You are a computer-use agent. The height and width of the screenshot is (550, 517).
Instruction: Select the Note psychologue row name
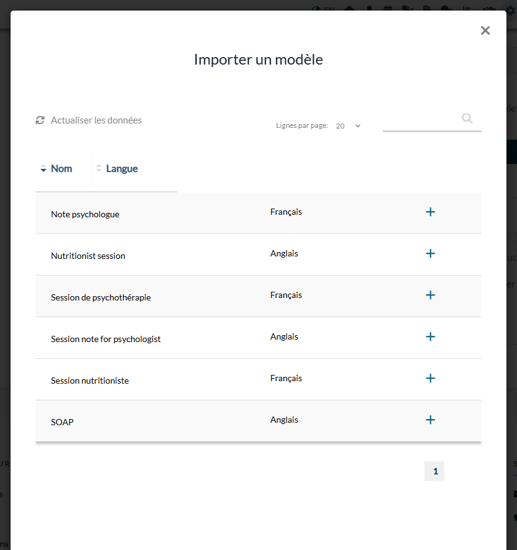point(85,214)
